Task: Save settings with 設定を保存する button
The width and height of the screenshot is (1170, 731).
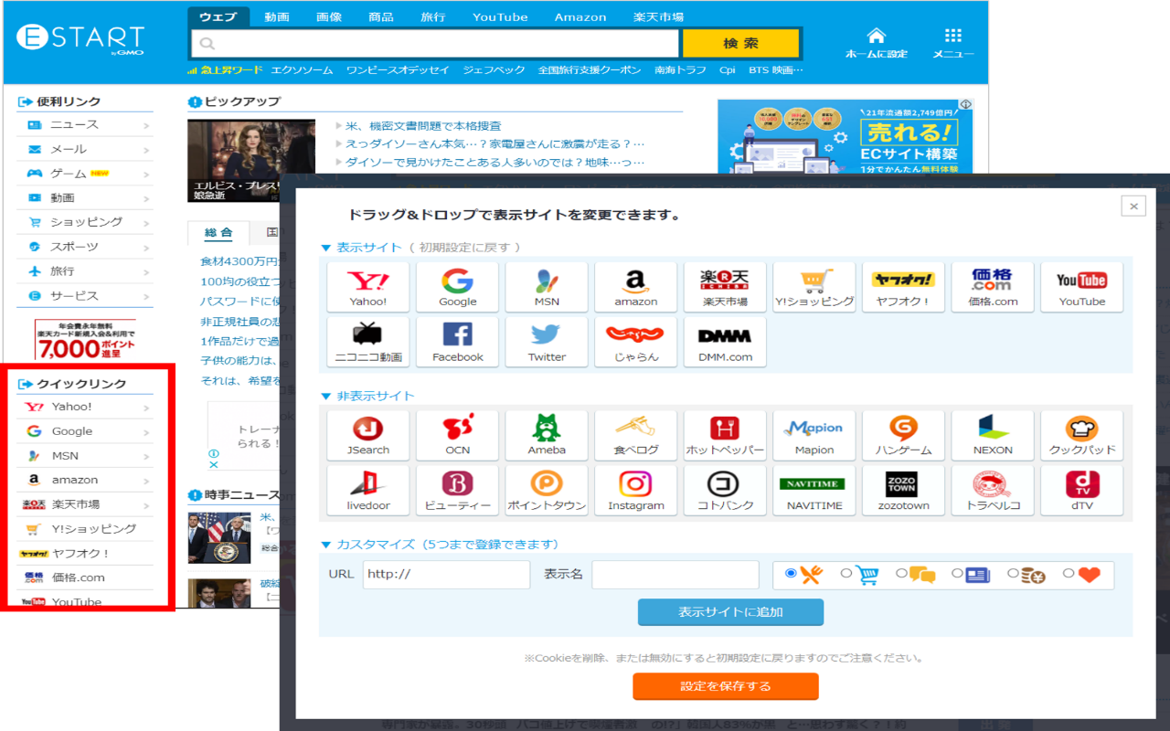Action: pyautogui.click(x=726, y=686)
